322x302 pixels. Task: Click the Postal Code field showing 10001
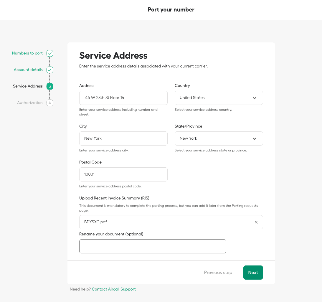pyautogui.click(x=123, y=174)
